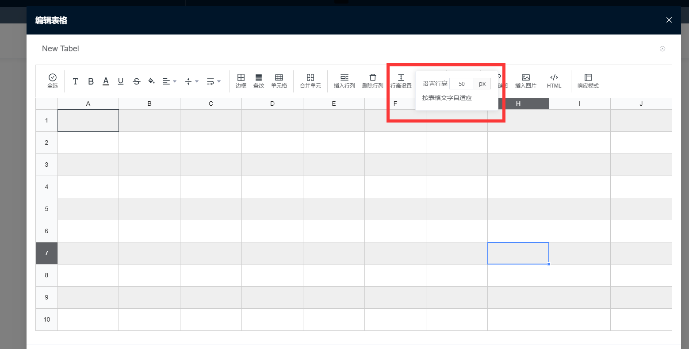Screen dimensions: 689x349
Task: Open the font size T tool
Action: coord(75,81)
